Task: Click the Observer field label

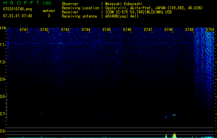Action: tap(70, 4)
